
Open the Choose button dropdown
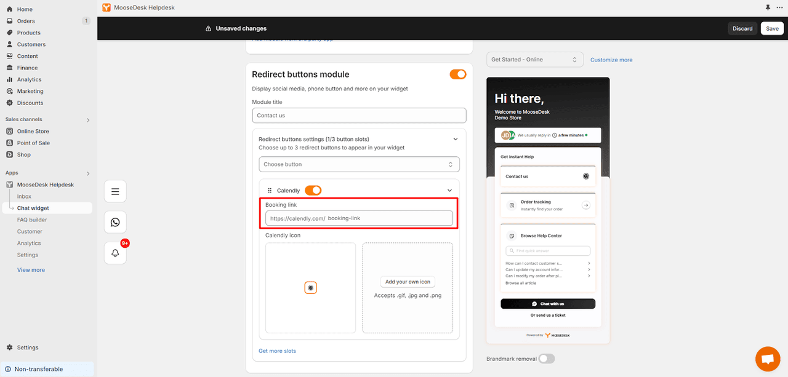click(x=359, y=164)
